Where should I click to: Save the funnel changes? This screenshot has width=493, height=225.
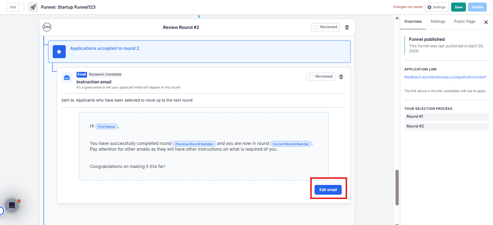click(458, 7)
